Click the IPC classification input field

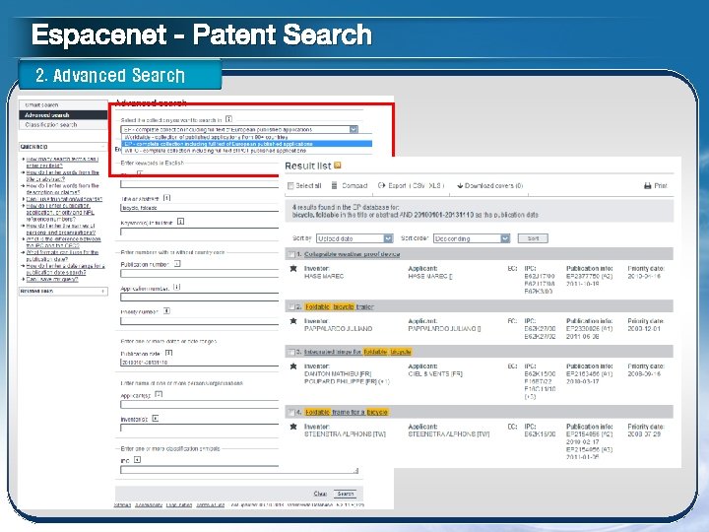[x=239, y=470]
